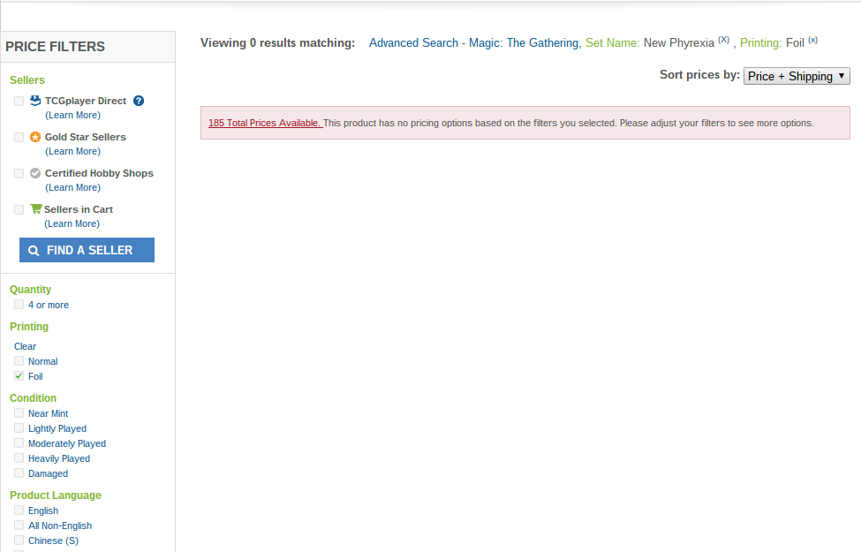The height and width of the screenshot is (552, 861).
Task: Click the Gold Star Sellers star icon
Action: (x=35, y=137)
